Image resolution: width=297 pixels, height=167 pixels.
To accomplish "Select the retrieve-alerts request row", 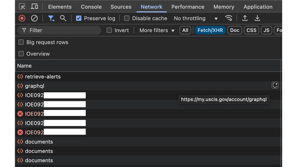I will (x=43, y=76).
